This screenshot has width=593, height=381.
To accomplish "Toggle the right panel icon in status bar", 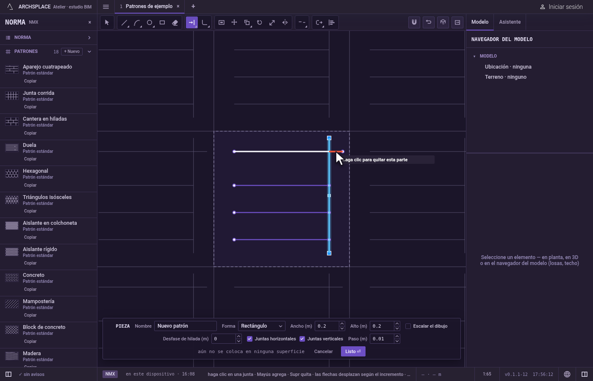I will (585, 374).
